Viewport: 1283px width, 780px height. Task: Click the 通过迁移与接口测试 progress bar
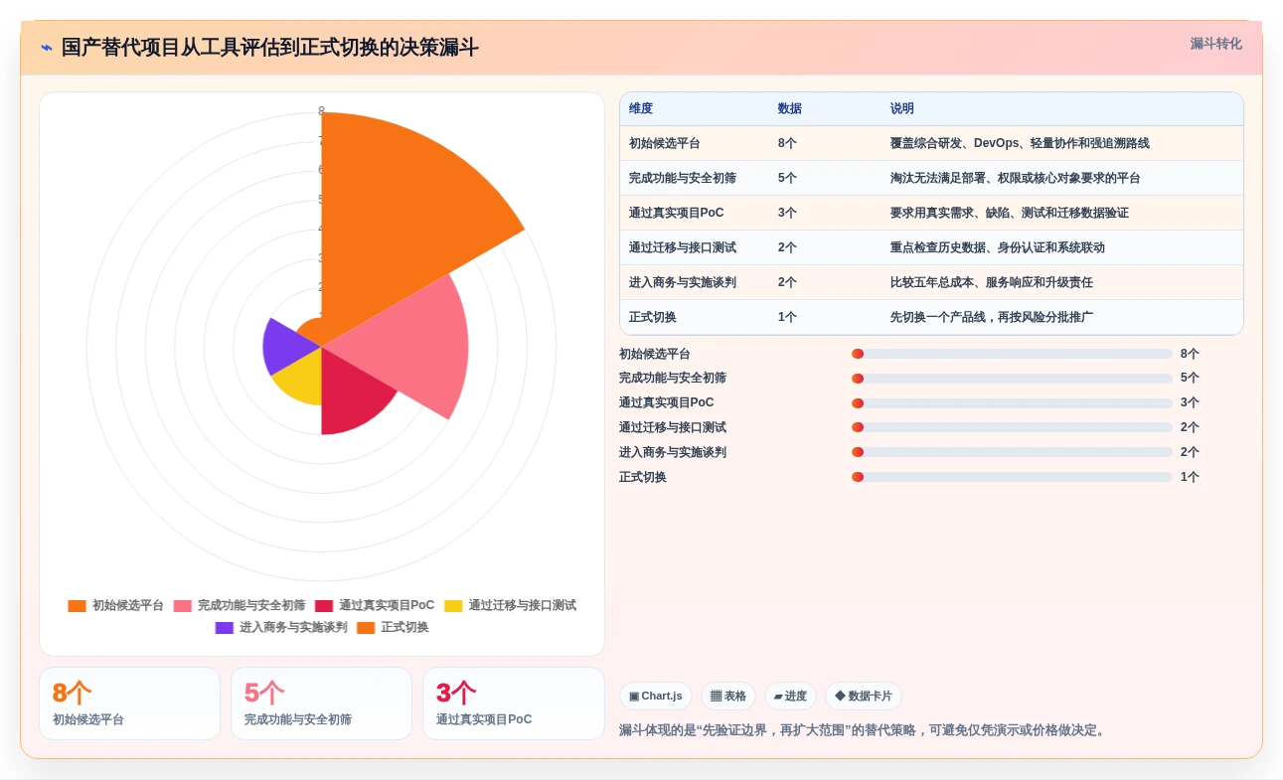click(x=1012, y=427)
